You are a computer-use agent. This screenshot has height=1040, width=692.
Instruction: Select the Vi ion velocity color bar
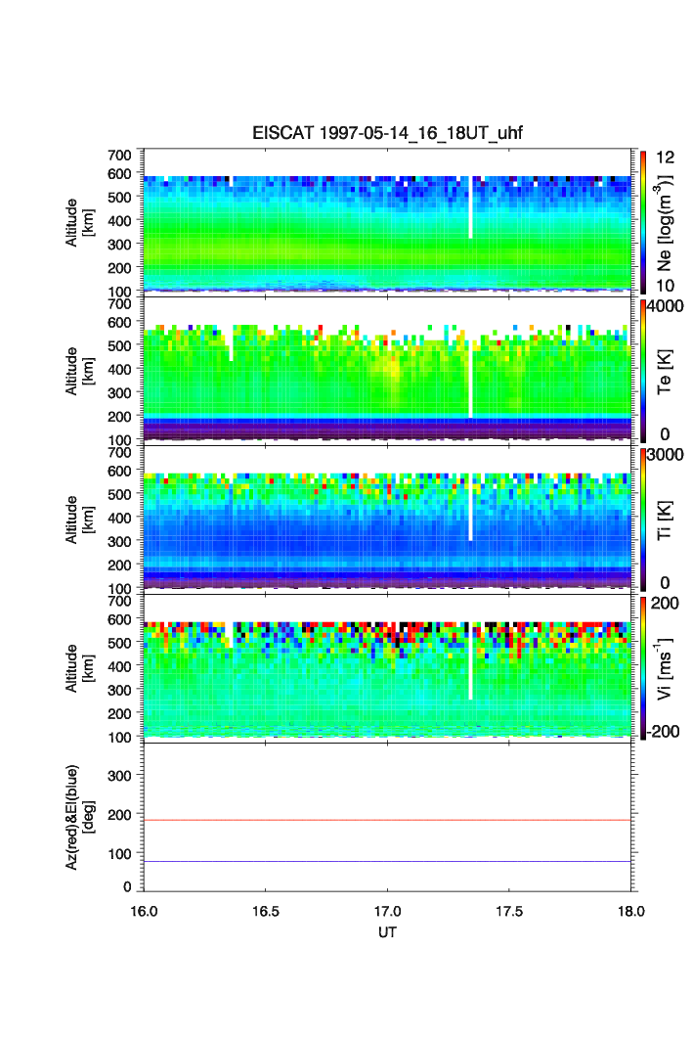[643, 668]
